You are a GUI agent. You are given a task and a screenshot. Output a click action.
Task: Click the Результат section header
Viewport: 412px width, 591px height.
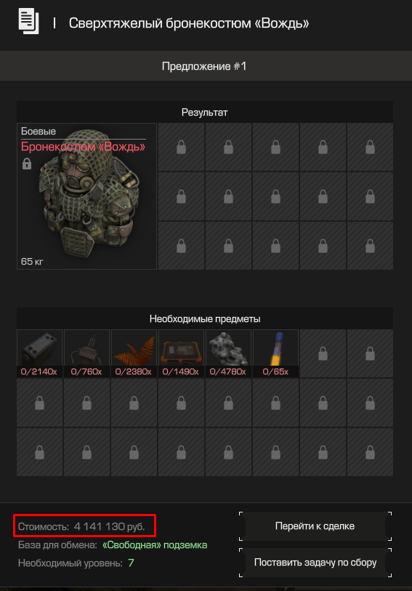205,112
